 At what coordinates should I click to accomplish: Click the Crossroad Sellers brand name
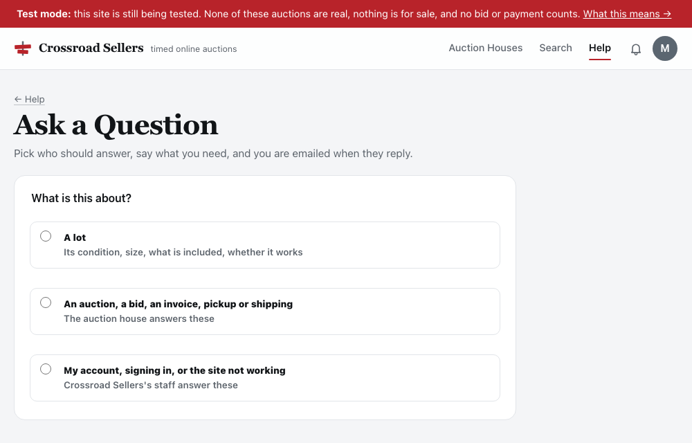[x=91, y=48]
